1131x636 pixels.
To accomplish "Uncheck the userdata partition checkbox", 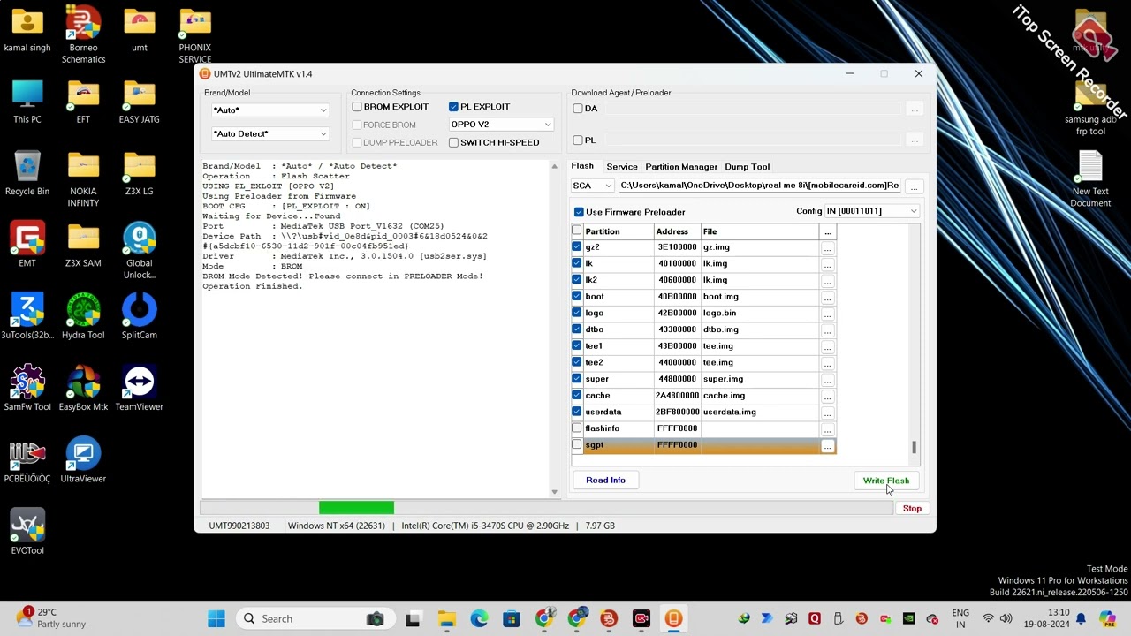I will point(577,412).
